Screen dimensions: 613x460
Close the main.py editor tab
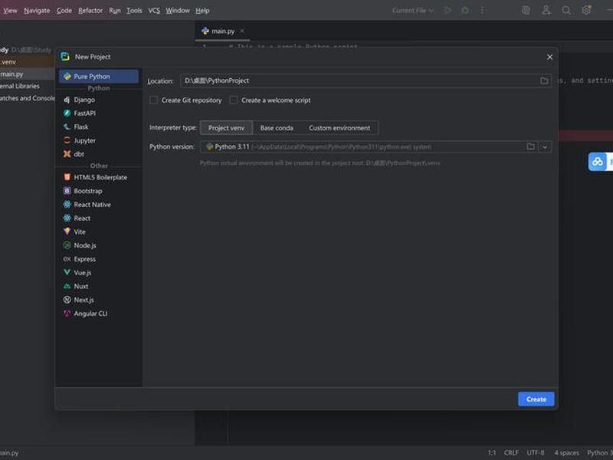pos(242,31)
